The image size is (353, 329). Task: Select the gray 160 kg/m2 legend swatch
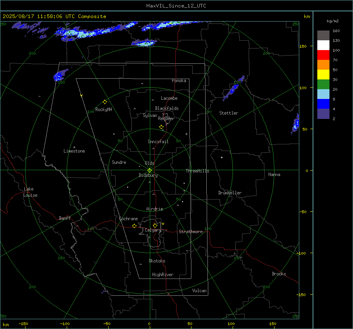pyautogui.click(x=323, y=36)
